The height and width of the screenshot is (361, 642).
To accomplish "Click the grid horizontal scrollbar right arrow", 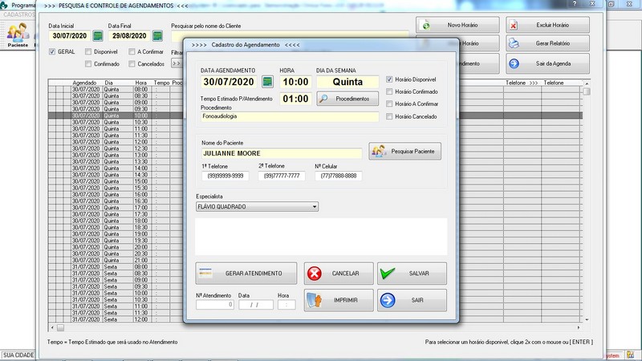I will (579, 327).
